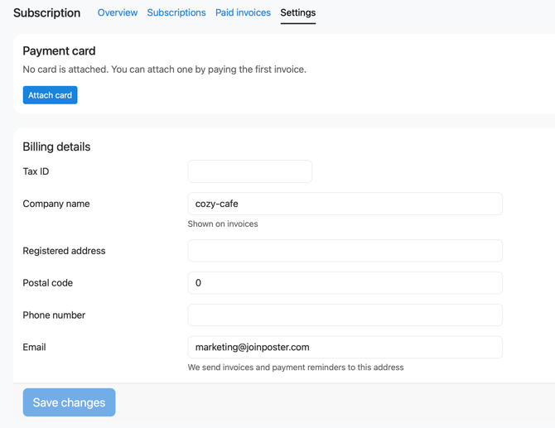The height and width of the screenshot is (428, 555).
Task: Click the Subscription page heading
Action: coord(46,12)
